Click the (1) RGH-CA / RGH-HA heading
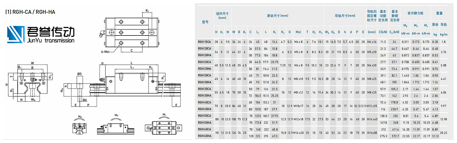 pos(30,12)
